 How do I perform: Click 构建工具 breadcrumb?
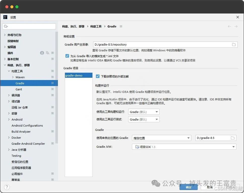(x=96, y=26)
